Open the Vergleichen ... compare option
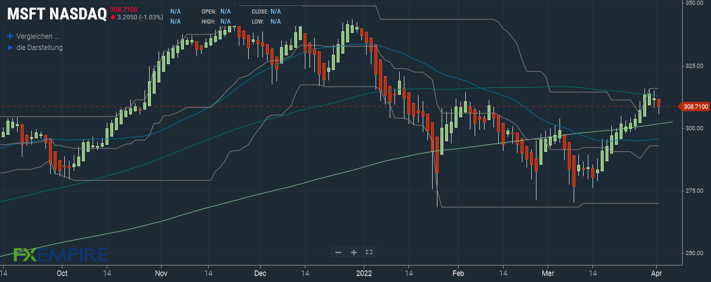Image resolution: width=711 pixels, height=282 pixels. coord(38,35)
